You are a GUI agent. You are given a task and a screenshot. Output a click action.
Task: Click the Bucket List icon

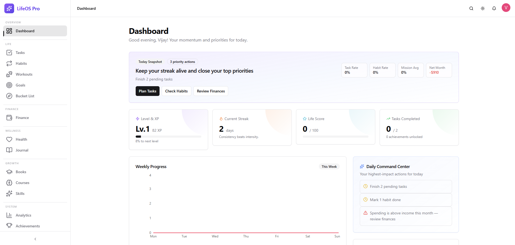(x=9, y=96)
